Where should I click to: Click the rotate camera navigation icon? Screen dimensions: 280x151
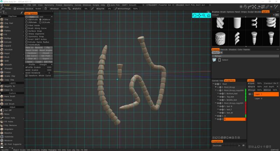point(195,15)
